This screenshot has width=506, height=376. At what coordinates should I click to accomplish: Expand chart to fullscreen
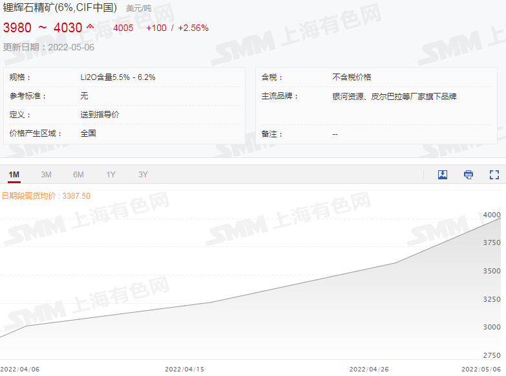[x=494, y=175]
